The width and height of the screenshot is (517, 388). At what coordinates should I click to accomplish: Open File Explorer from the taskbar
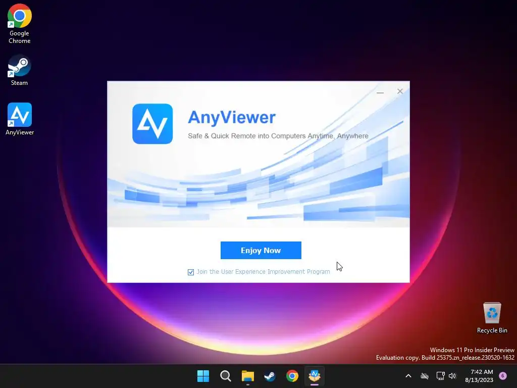pos(247,376)
